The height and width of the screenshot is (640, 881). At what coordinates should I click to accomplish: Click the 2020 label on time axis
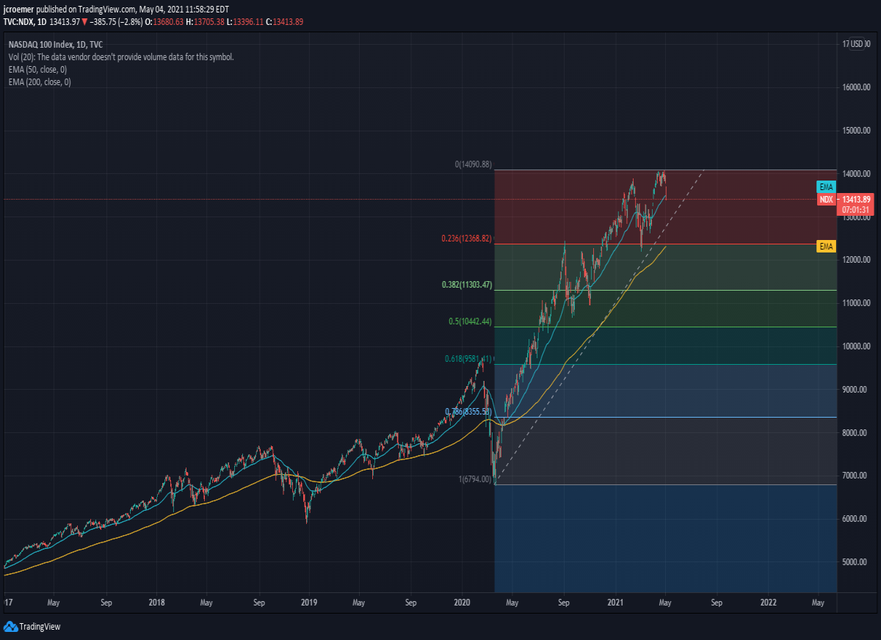[x=463, y=603]
